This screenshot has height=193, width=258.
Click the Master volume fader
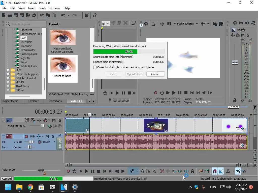(235, 62)
